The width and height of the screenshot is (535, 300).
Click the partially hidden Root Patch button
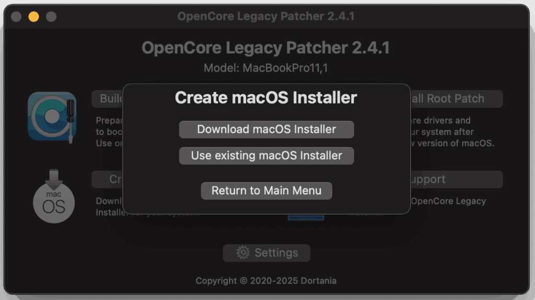(x=456, y=99)
